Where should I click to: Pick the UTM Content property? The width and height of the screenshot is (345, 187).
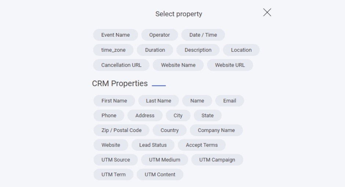point(160,175)
